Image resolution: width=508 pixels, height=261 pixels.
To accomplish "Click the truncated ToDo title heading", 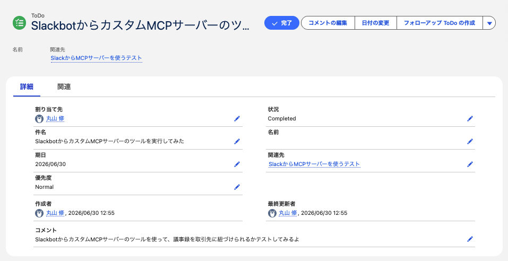I will (x=140, y=26).
